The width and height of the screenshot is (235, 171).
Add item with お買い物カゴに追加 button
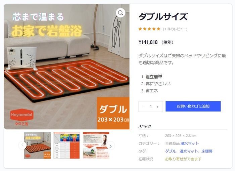click(x=193, y=106)
